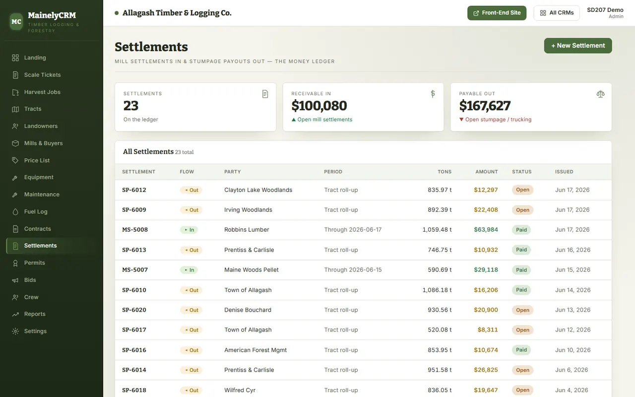This screenshot has width=635, height=397.
Task: Click the Settlements ledger icon in the sidebar
Action: point(15,246)
